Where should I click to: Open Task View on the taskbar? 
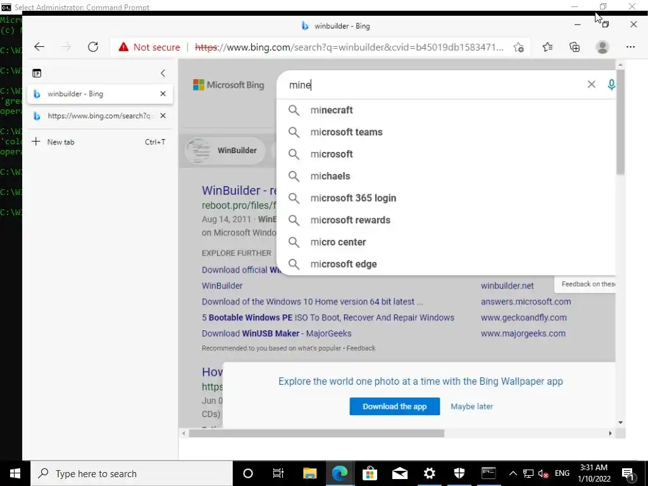tap(278, 473)
